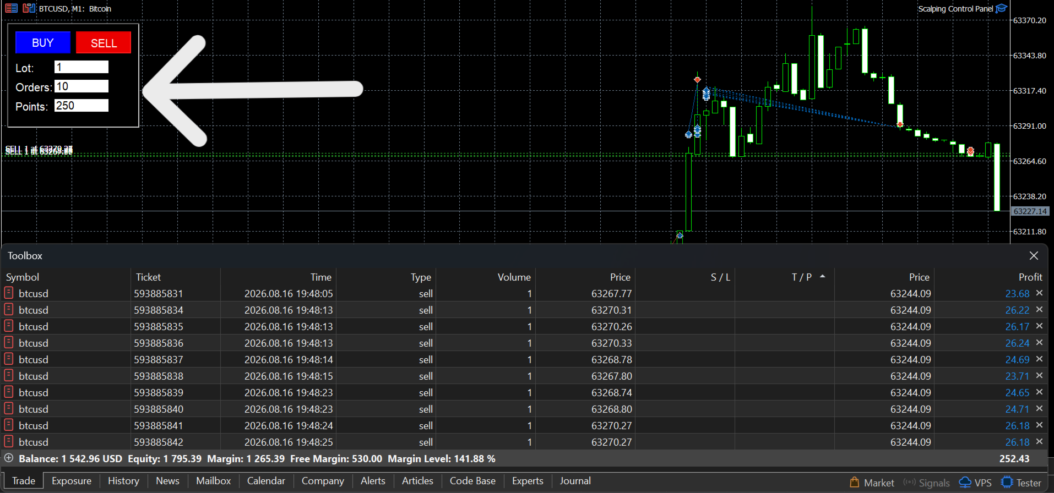Open the Alerts tab
The height and width of the screenshot is (493, 1054).
(x=373, y=481)
